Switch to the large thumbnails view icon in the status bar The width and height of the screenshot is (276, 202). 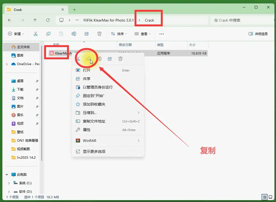pyautogui.click(x=270, y=197)
